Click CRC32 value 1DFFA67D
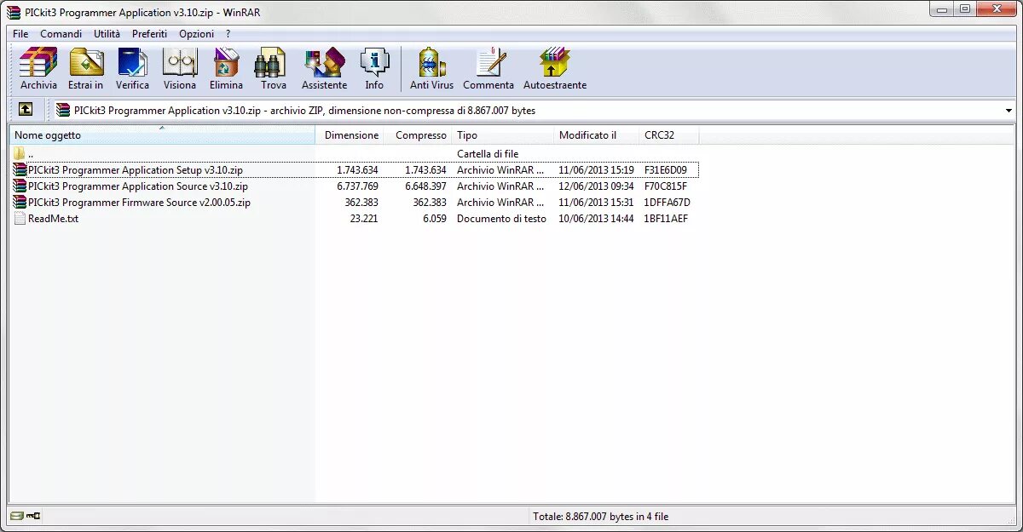1023x532 pixels. [x=668, y=203]
